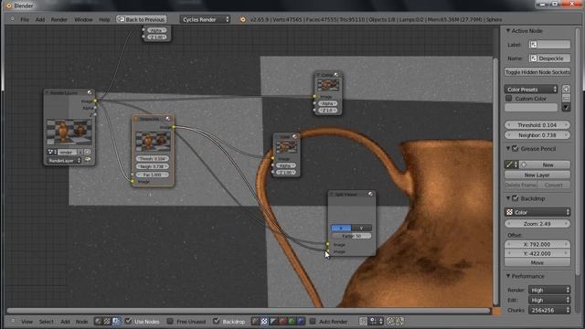Click the node Label input field

point(549,45)
